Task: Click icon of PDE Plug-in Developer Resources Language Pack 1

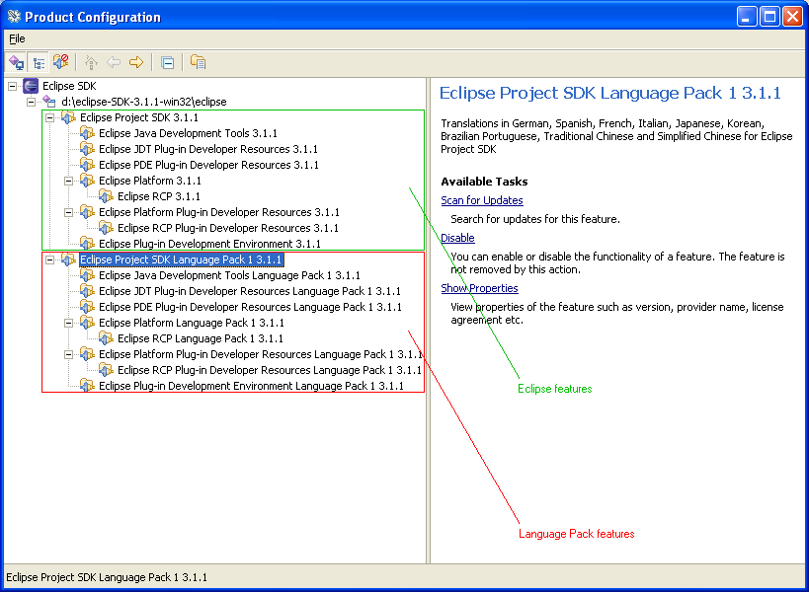Action: point(87,307)
